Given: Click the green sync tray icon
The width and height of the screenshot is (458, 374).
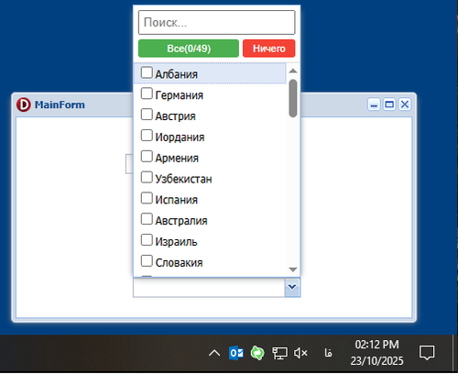Looking at the screenshot, I should click(257, 353).
